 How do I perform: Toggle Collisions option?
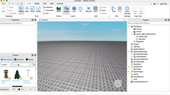(x=48, y=7)
